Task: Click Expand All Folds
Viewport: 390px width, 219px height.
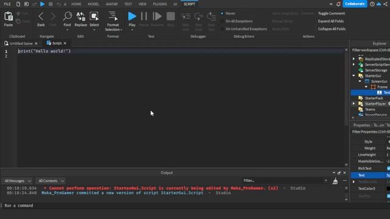Action: click(331, 21)
